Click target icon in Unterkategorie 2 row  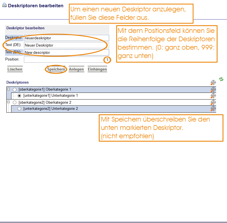(x=213, y=108)
